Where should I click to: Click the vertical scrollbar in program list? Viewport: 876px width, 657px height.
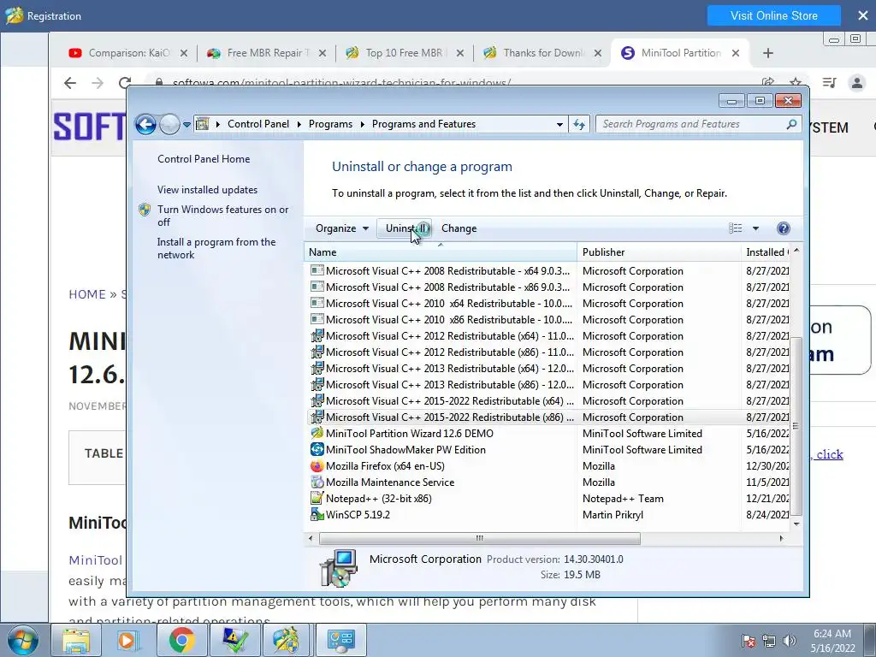(x=796, y=426)
